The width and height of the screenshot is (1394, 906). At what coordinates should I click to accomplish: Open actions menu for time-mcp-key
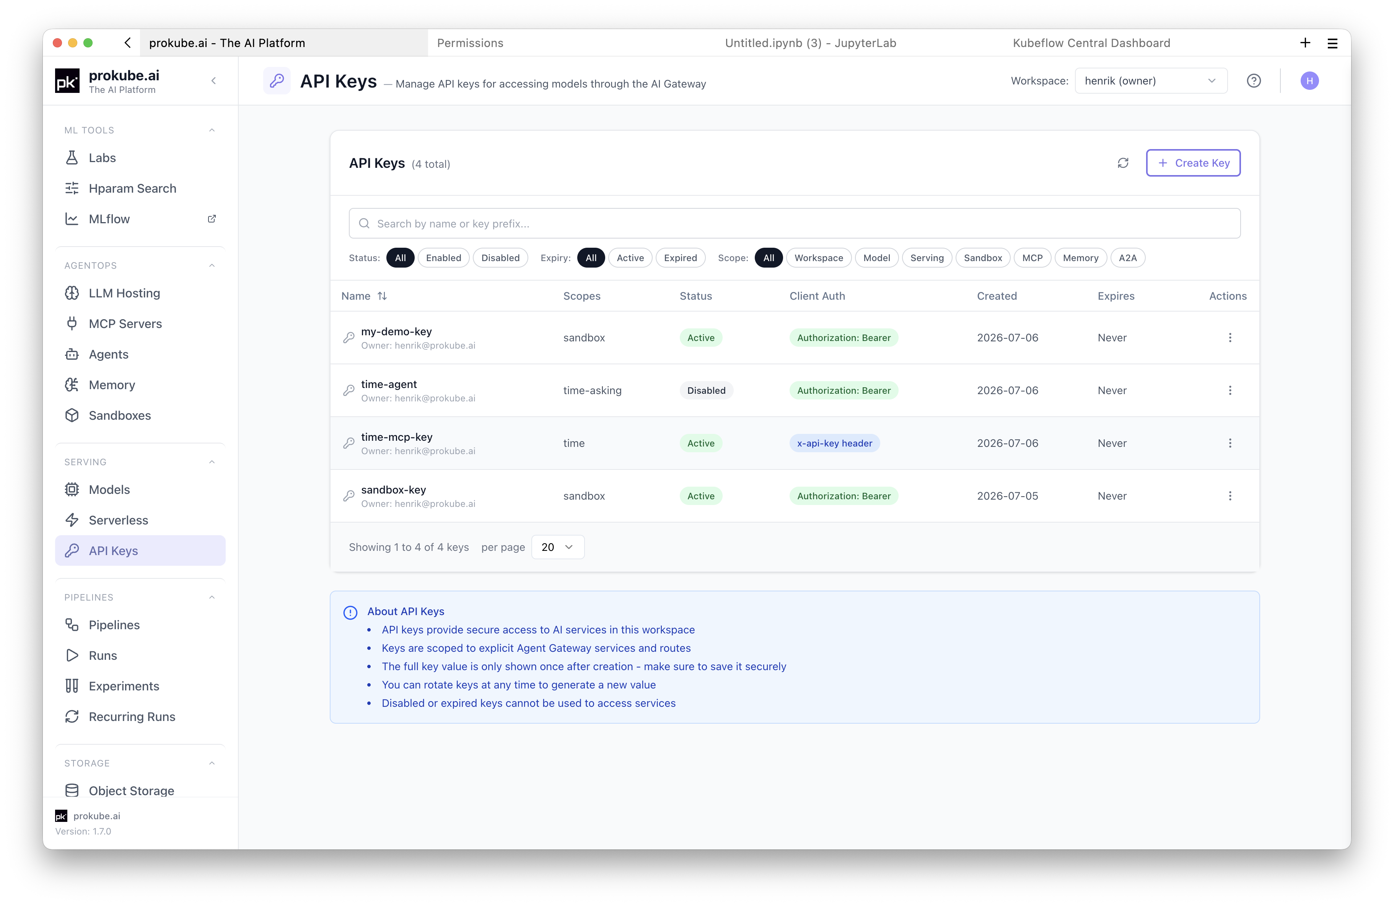point(1230,443)
